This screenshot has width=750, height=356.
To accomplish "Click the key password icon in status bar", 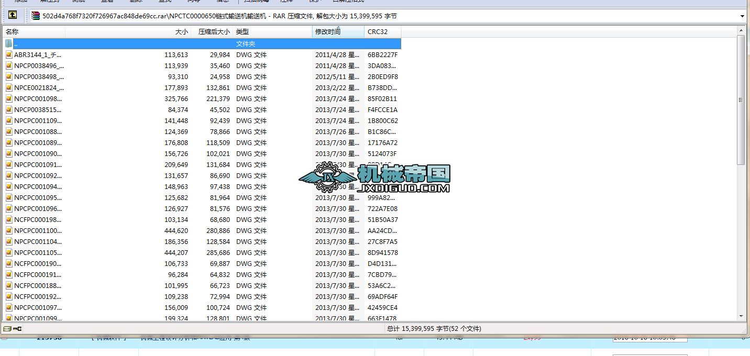I will click(x=17, y=329).
